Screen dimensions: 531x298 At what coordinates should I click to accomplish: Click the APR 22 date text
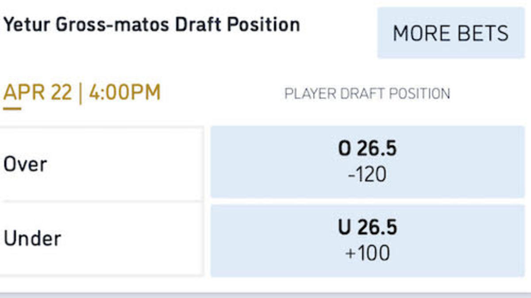pos(37,93)
